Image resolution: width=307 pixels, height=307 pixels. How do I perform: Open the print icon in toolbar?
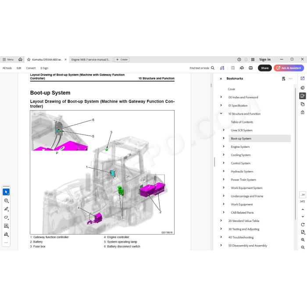pos(250,68)
